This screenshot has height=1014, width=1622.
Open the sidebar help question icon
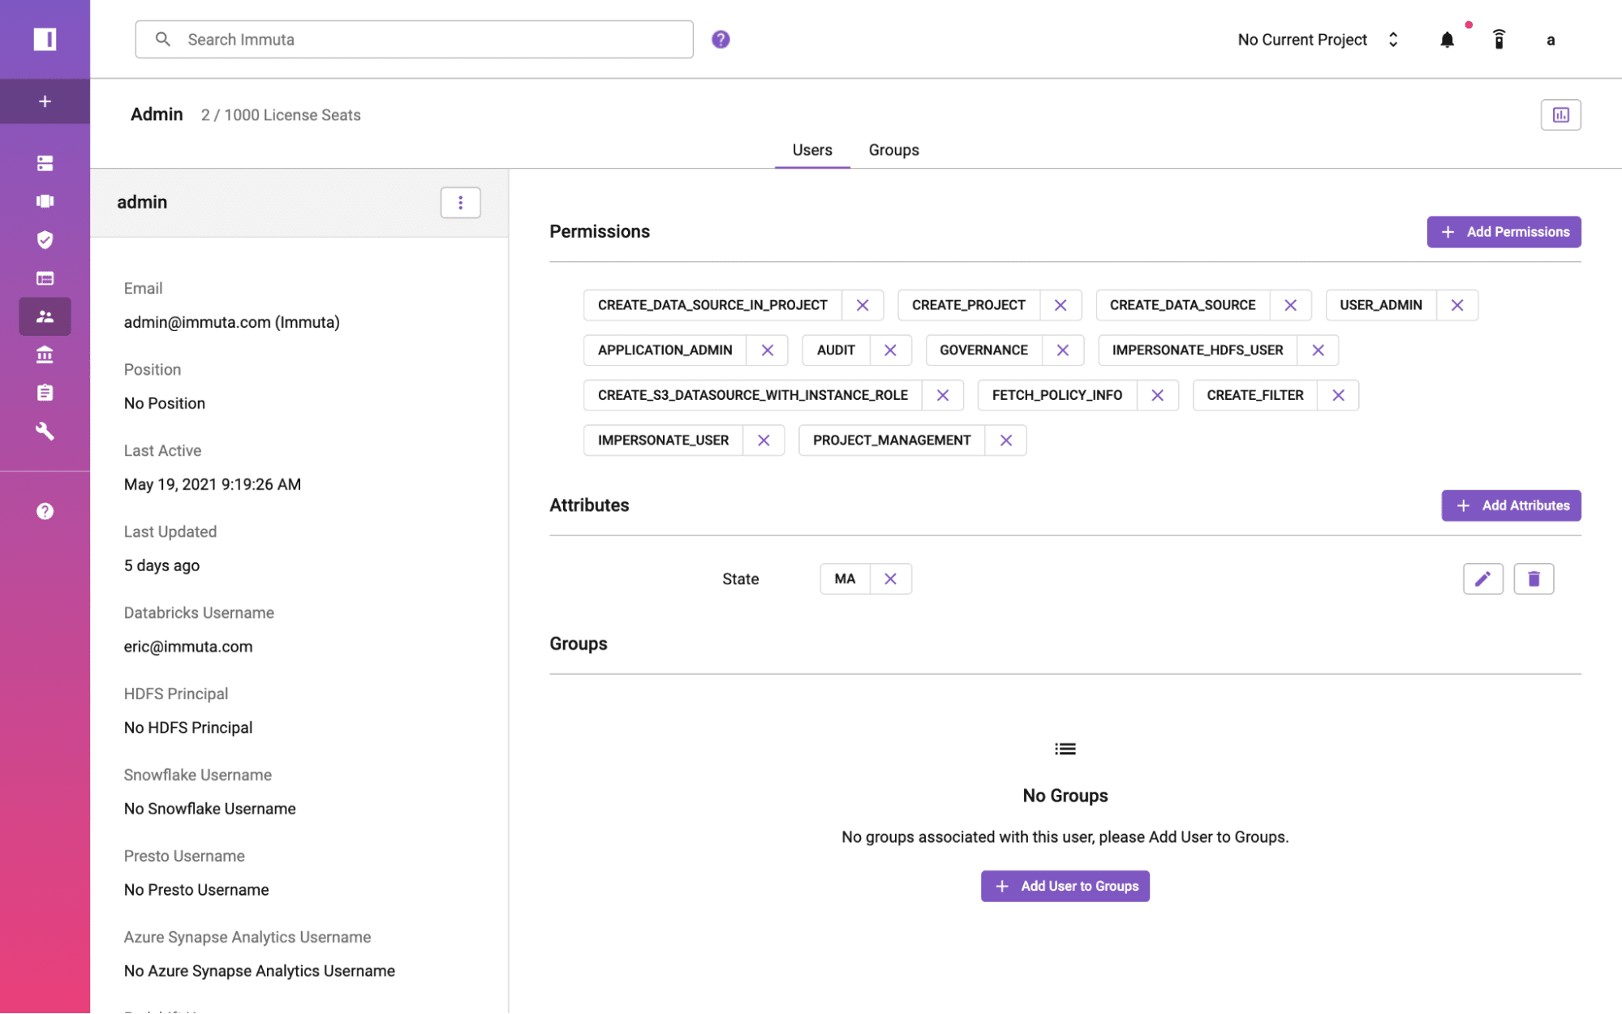pos(45,511)
